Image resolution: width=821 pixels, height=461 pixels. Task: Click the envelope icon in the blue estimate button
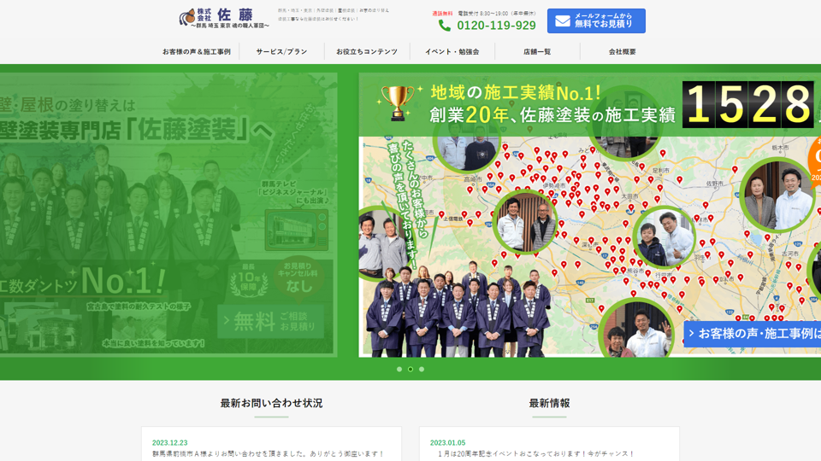tap(562, 20)
